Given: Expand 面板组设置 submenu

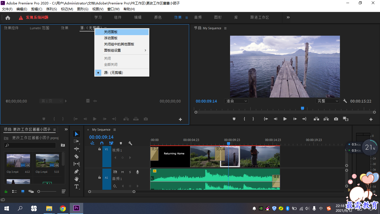Looking at the screenshot, I should coord(122,50).
